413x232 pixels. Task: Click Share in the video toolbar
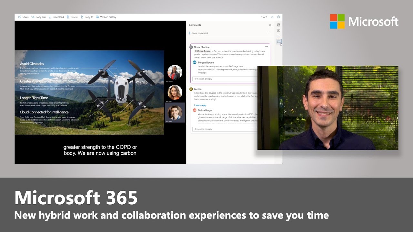tap(24, 17)
